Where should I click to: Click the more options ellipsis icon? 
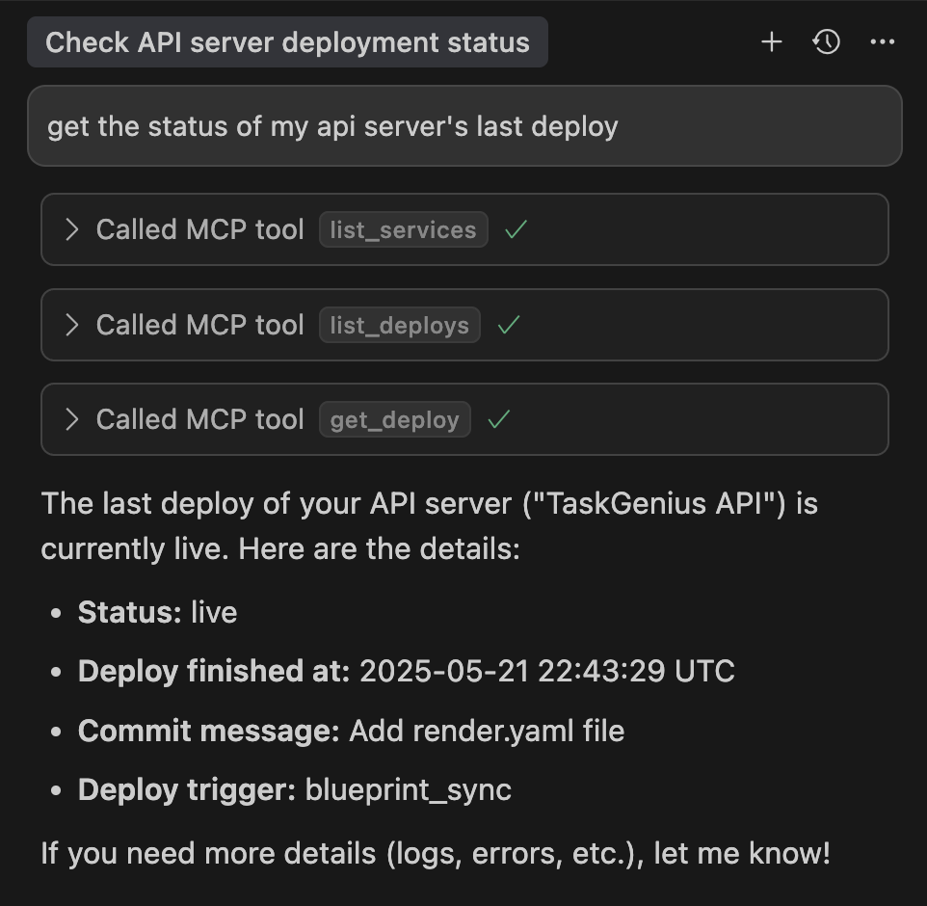(882, 41)
